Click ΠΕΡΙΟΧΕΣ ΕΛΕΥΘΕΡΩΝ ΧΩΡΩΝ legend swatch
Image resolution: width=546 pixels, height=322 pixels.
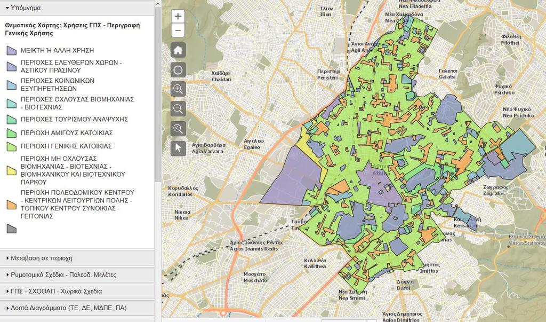tap(12, 66)
